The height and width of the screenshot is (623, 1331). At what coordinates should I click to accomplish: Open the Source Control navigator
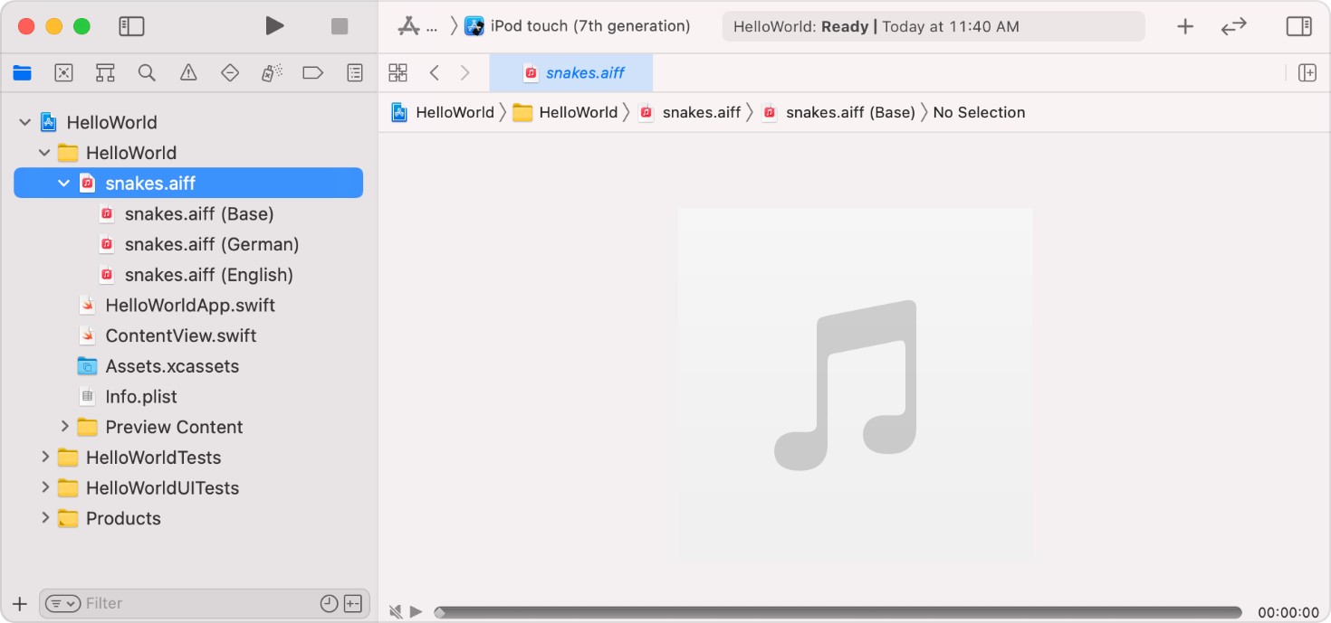click(x=63, y=73)
